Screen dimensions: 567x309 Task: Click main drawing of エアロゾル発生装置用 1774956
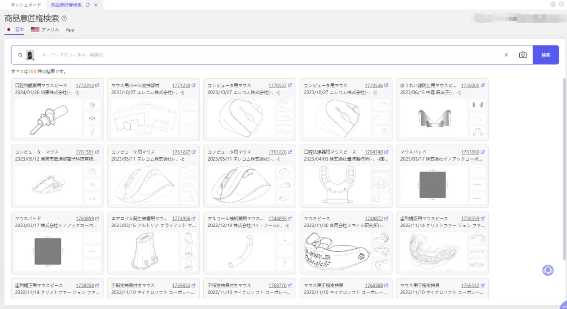pos(145,251)
